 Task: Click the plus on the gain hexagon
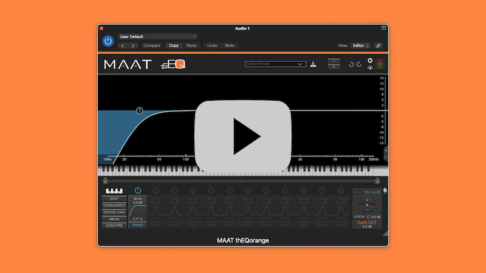point(367,200)
